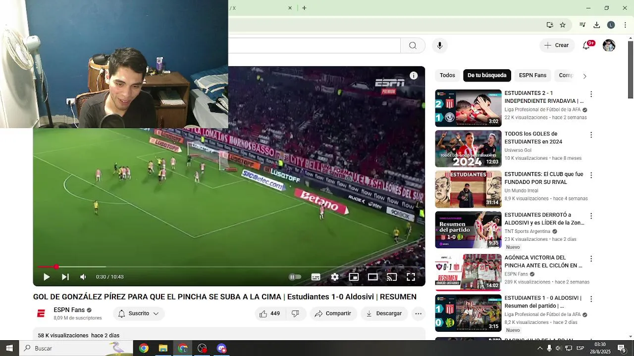The image size is (634, 356).
Task: Select the De tu búsqueda chip
Action: (x=487, y=75)
